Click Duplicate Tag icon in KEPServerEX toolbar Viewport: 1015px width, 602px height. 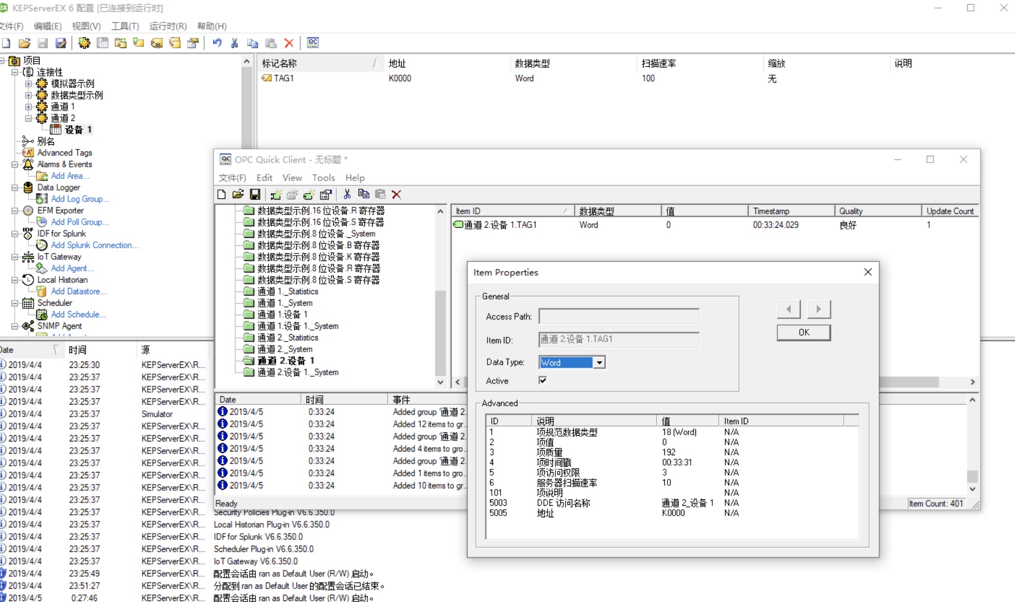175,43
